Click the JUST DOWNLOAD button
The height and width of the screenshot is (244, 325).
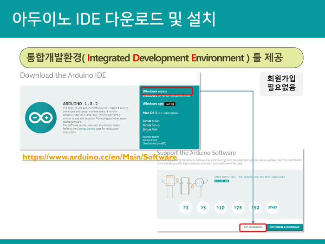(253, 227)
